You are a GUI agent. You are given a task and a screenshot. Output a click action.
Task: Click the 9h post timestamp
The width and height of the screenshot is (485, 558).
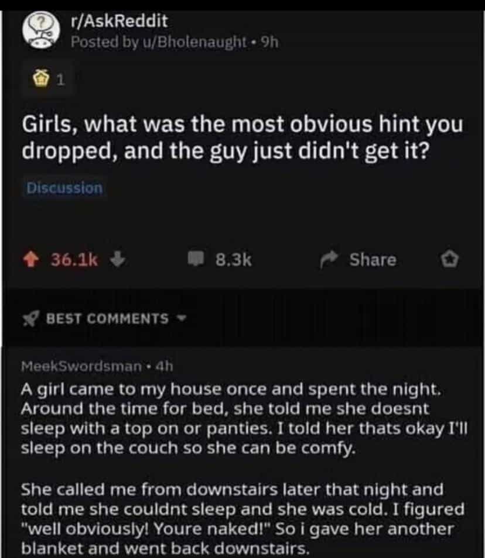point(270,42)
